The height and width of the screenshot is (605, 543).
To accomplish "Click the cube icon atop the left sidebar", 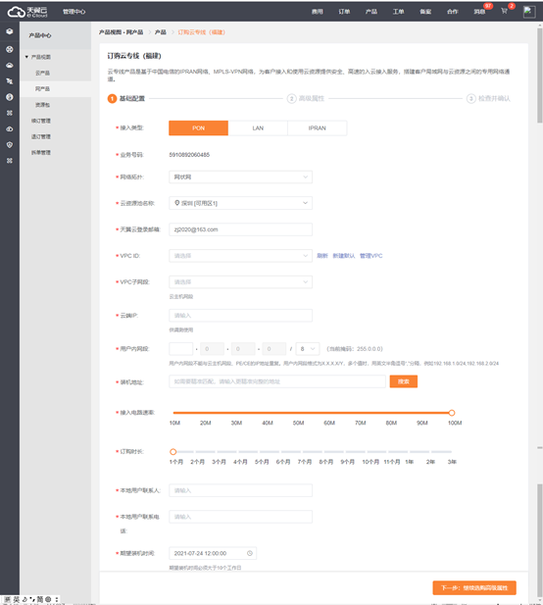I will pos(10,31).
